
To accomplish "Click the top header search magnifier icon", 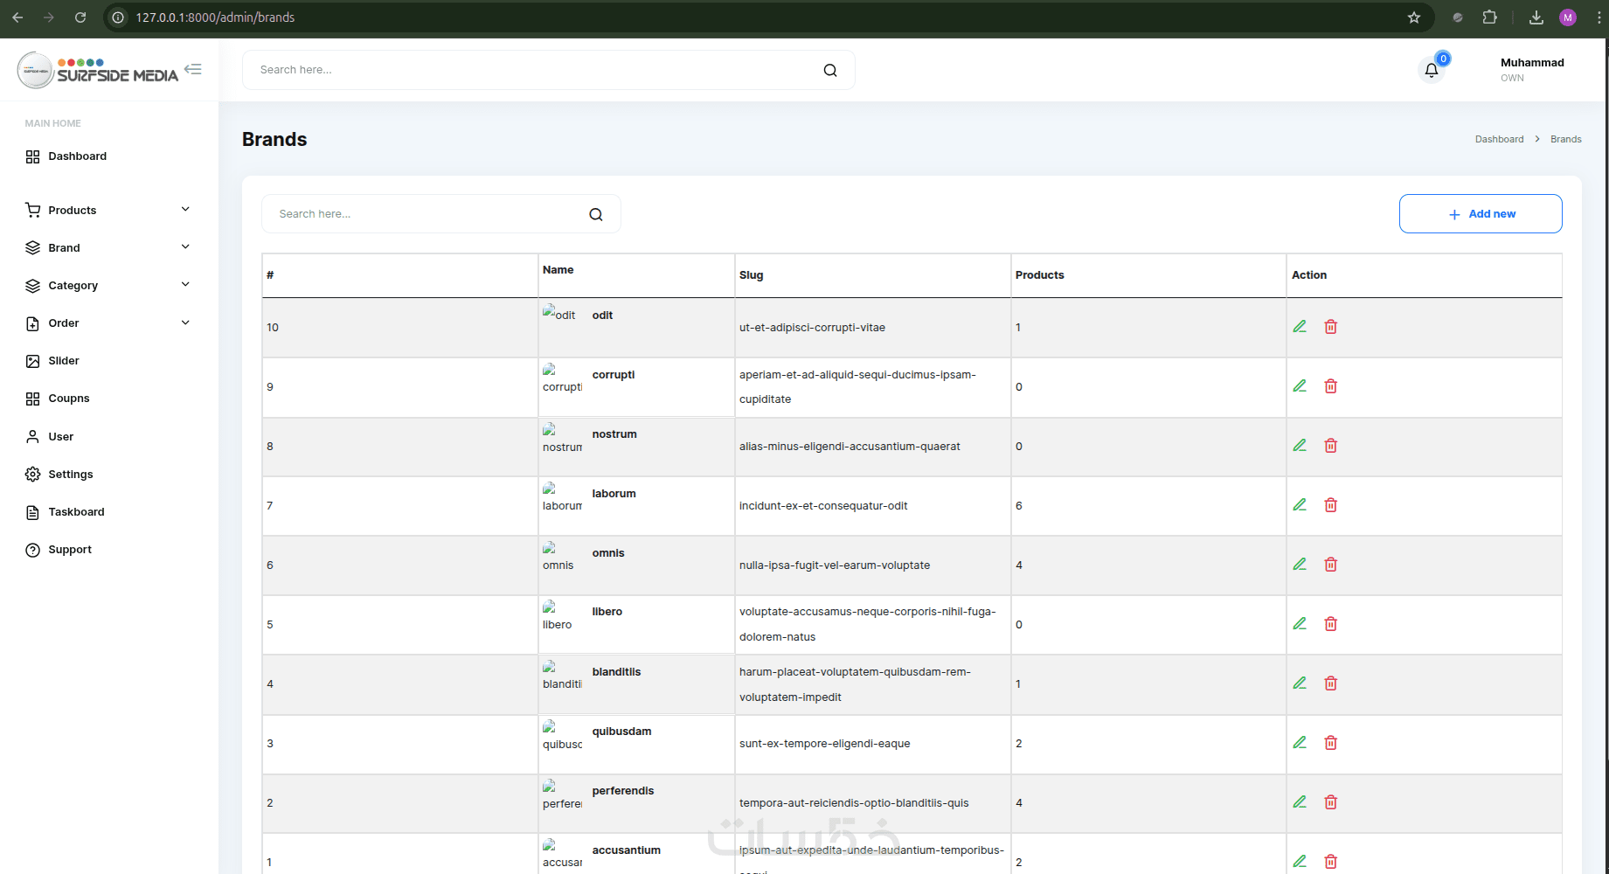I will pyautogui.click(x=830, y=70).
